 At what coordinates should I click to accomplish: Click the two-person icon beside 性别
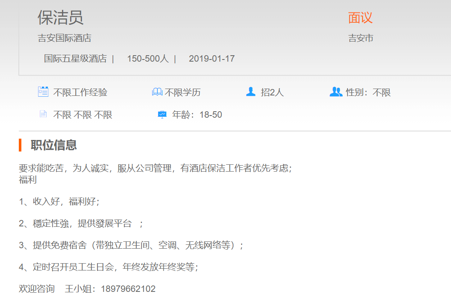[336, 92]
